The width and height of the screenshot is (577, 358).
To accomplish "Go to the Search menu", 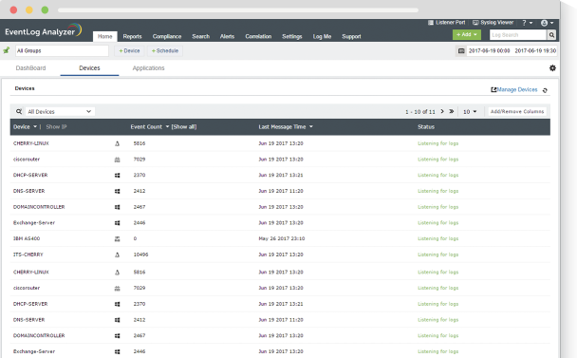I will point(201,36).
